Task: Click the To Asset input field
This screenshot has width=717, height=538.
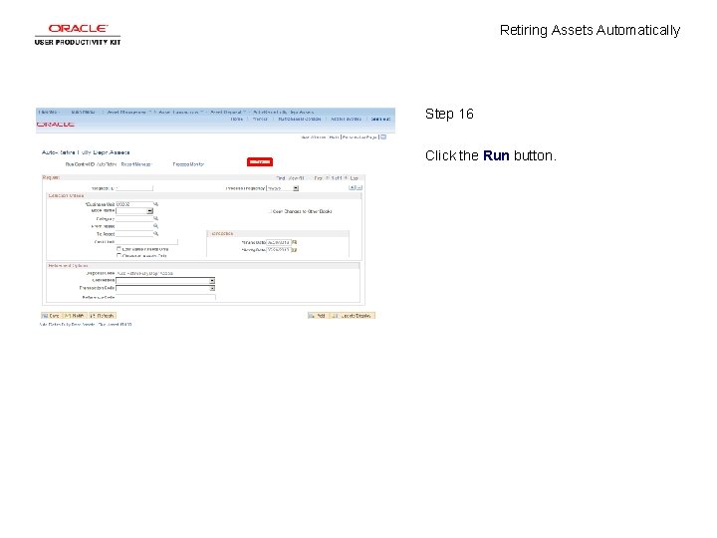Action: (134, 234)
